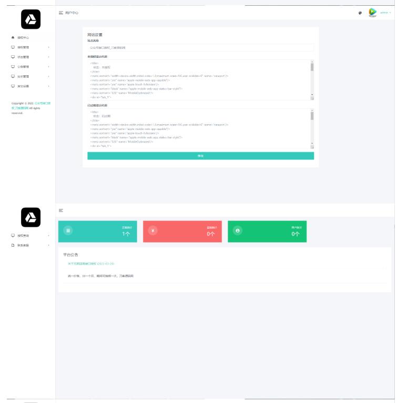Click the home icon beside 授权中心
Viewport: 398px width, 403px height.
coord(13,38)
